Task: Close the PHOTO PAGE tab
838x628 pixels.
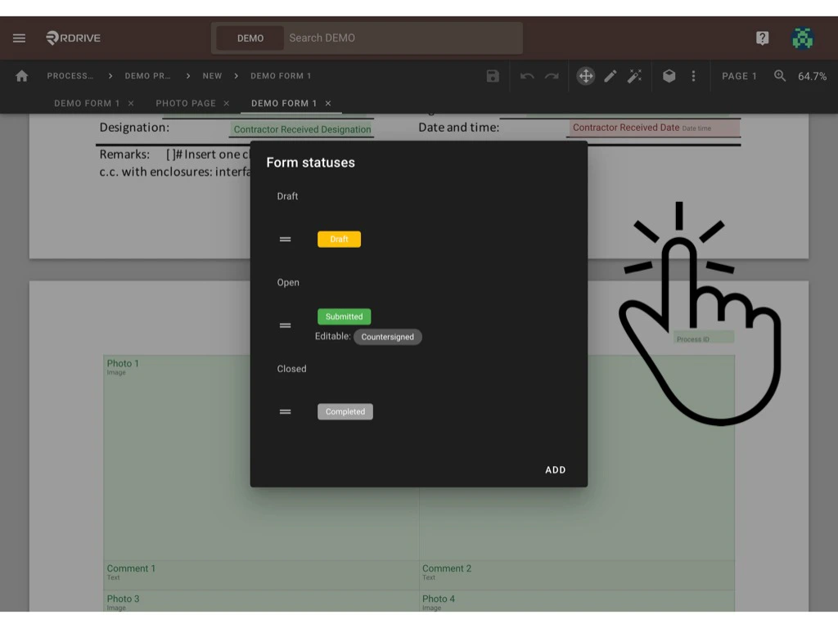Action: point(227,103)
